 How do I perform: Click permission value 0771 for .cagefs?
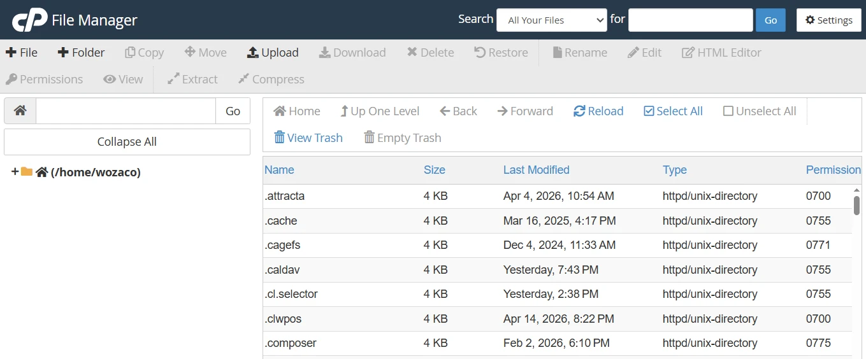point(818,245)
